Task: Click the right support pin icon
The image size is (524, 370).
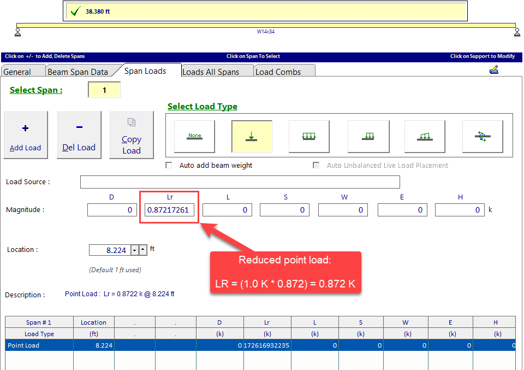Action: 517,32
